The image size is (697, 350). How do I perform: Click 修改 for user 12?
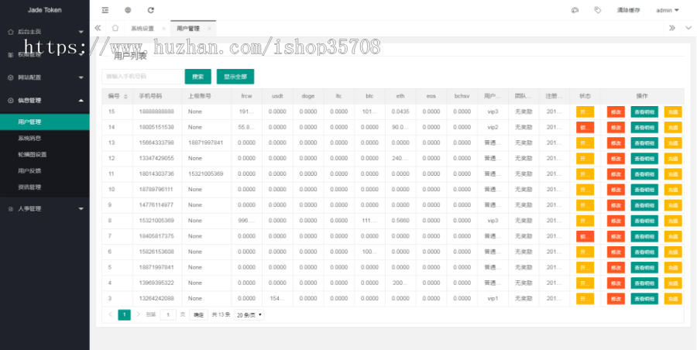pyautogui.click(x=616, y=158)
